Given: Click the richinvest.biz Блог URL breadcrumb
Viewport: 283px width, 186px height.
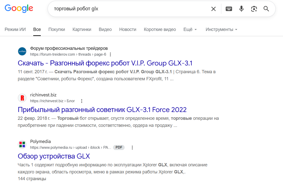Looking at the screenshot, I should pyautogui.click(x=53, y=101).
